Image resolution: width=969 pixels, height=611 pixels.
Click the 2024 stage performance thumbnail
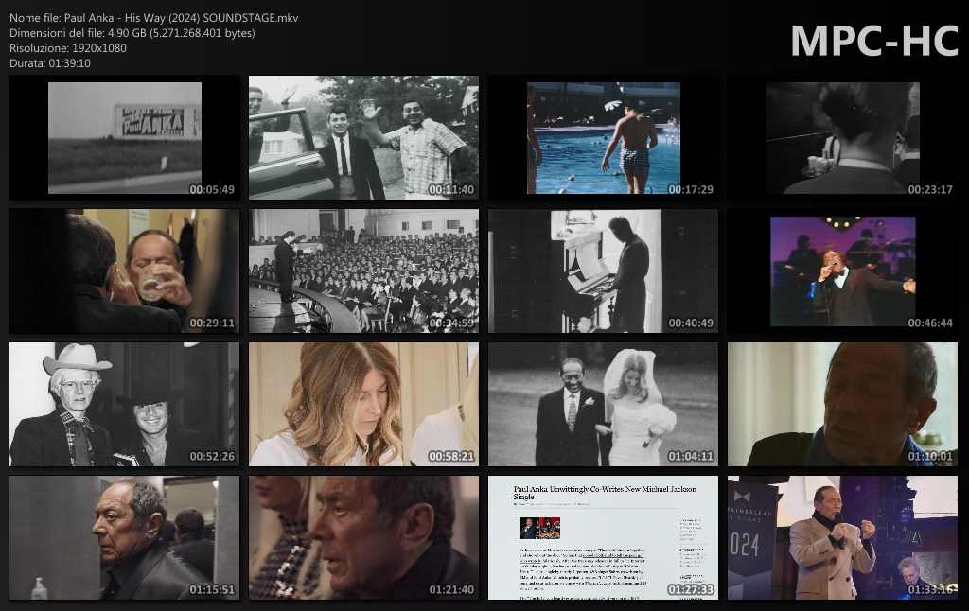click(x=842, y=538)
